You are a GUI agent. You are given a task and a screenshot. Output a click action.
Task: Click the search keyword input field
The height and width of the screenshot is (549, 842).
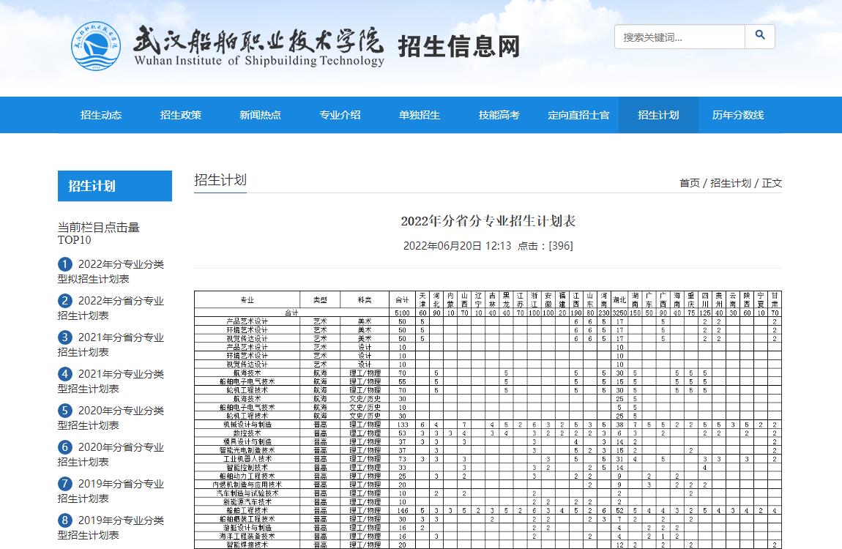[679, 37]
